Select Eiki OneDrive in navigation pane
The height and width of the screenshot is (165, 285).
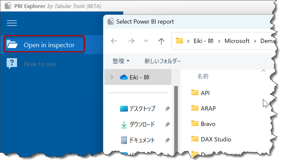138,77
